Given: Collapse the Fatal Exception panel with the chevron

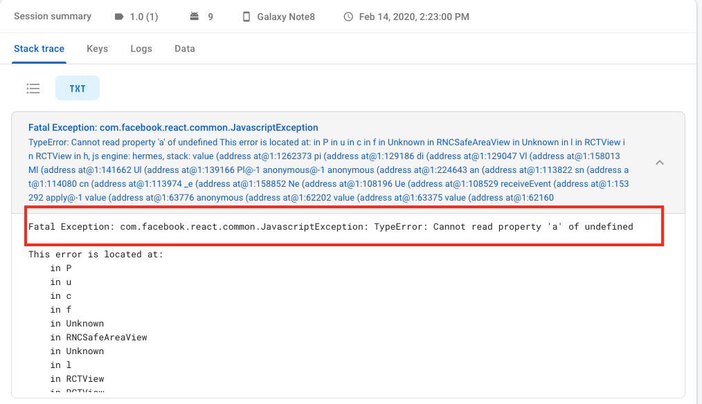Looking at the screenshot, I should pyautogui.click(x=660, y=163).
